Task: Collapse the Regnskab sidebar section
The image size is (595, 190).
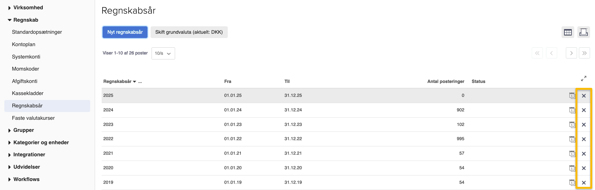Action: click(25, 20)
